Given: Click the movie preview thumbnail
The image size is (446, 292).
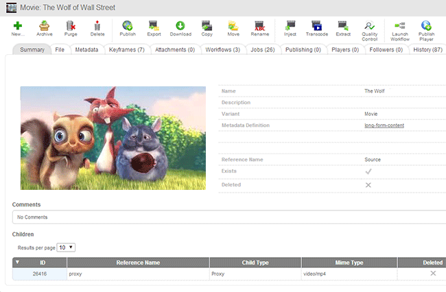Looking at the screenshot, I should tap(113, 138).
